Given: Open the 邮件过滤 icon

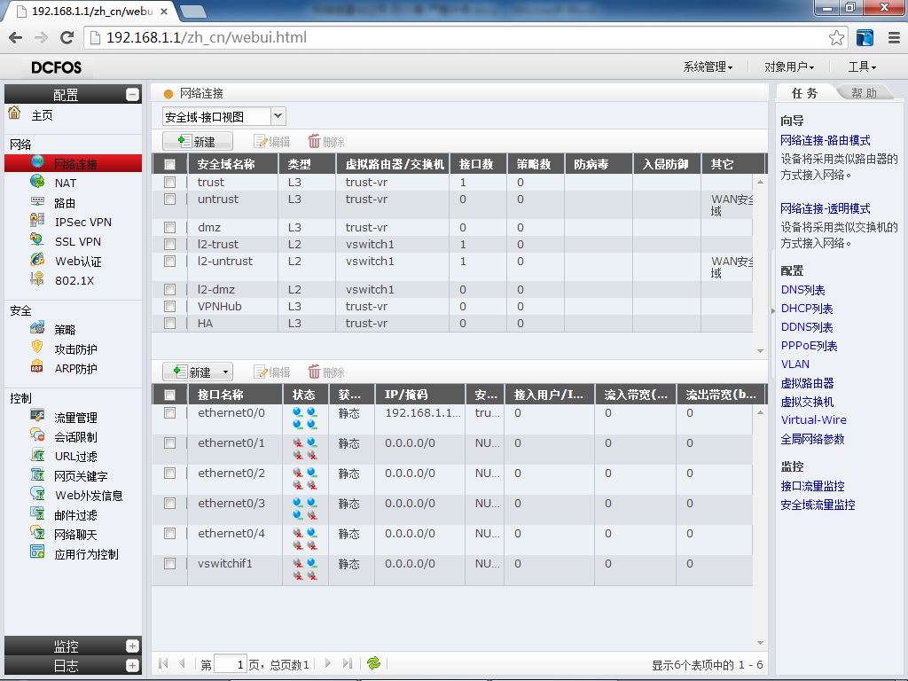Looking at the screenshot, I should pyautogui.click(x=37, y=513).
